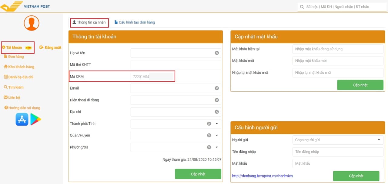The width and height of the screenshot is (388, 184).
Task: Focus the Họ và tên input
Action: click(x=176, y=53)
